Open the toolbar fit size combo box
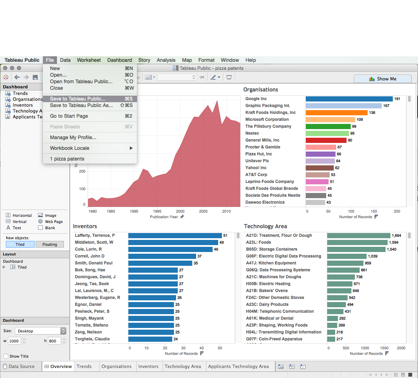418x378 pixels. 177,77
